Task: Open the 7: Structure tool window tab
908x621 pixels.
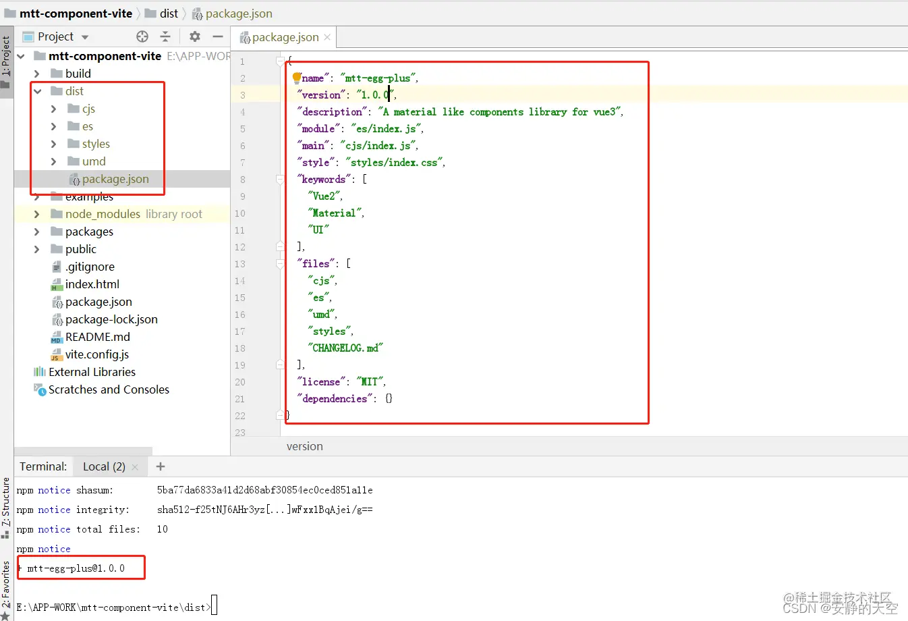Action: 6,508
